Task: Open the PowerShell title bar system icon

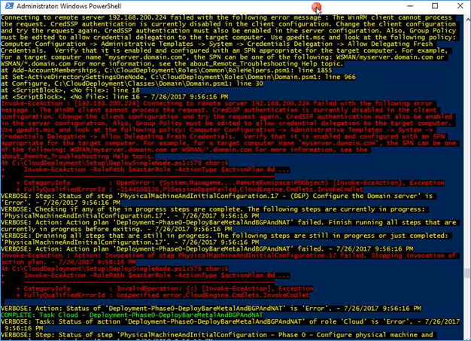Action: (9, 6)
